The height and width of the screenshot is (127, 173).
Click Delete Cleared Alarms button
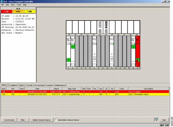tap(41, 120)
